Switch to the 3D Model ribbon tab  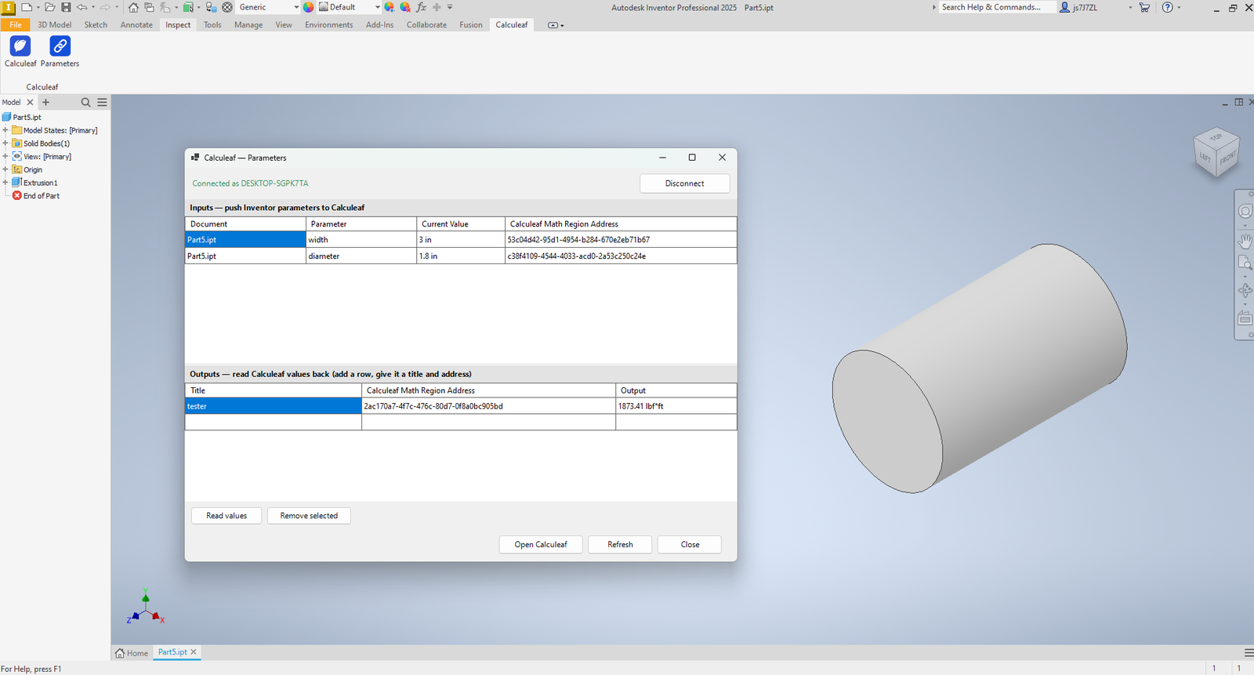tap(55, 25)
